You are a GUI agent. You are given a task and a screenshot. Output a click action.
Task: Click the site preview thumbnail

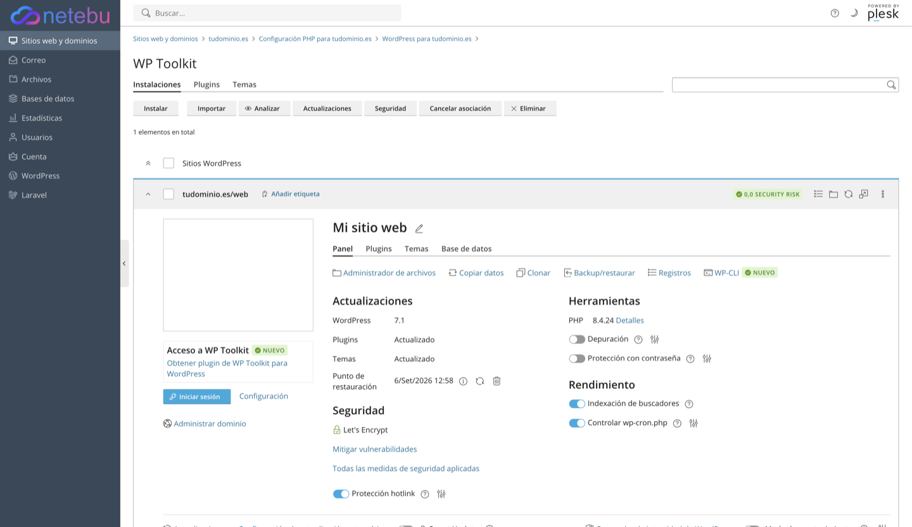tap(238, 275)
